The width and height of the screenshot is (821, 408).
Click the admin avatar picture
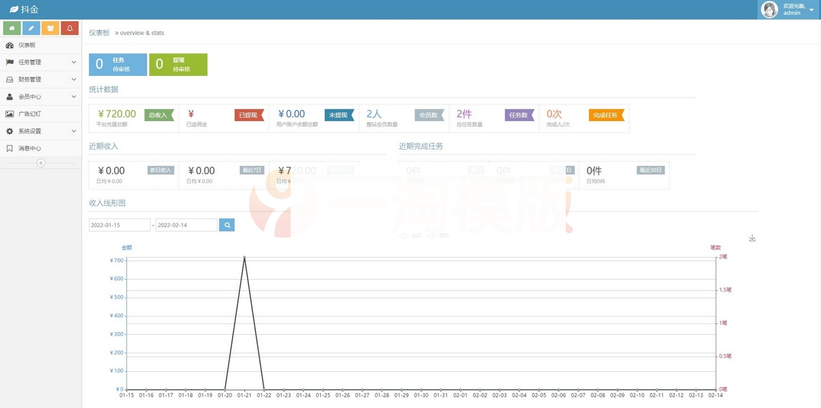pos(770,10)
